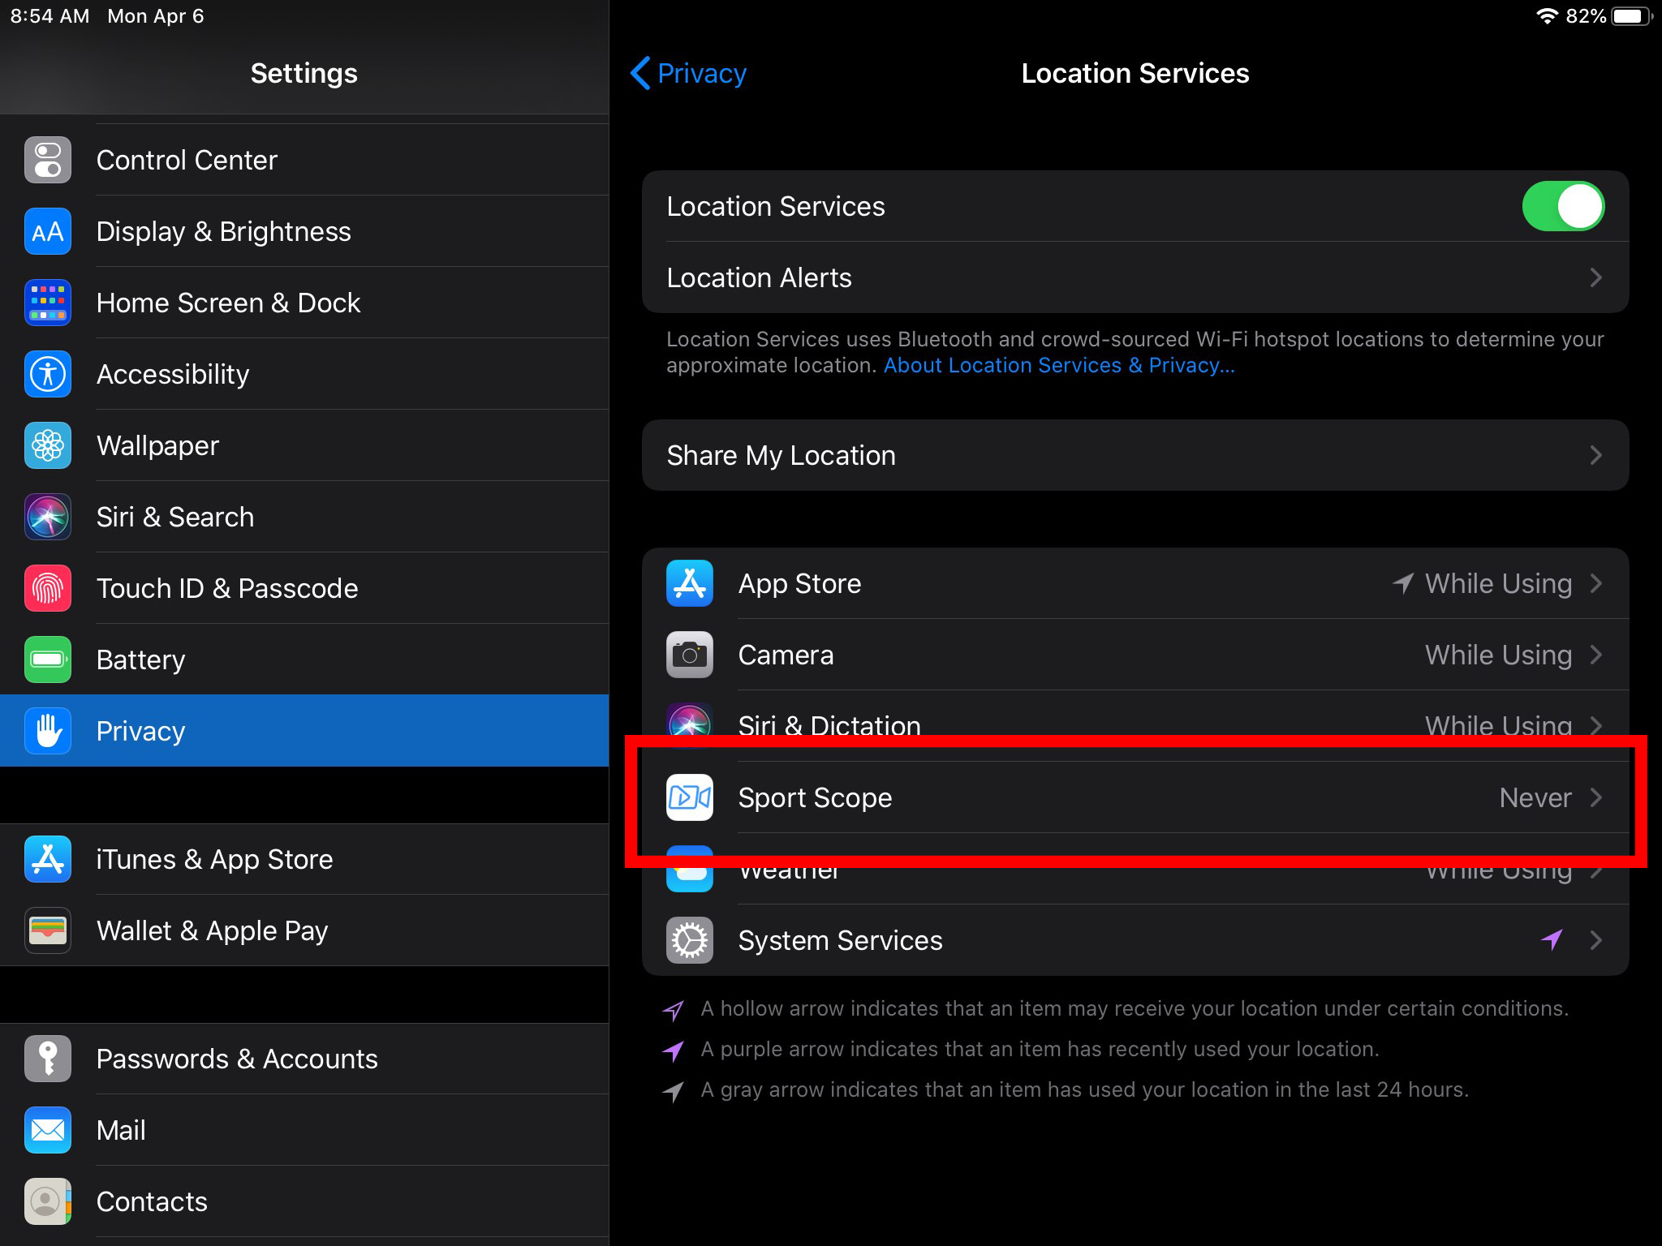Tap the gray arrow beside App Store While Using
1662x1246 pixels.
click(1403, 583)
